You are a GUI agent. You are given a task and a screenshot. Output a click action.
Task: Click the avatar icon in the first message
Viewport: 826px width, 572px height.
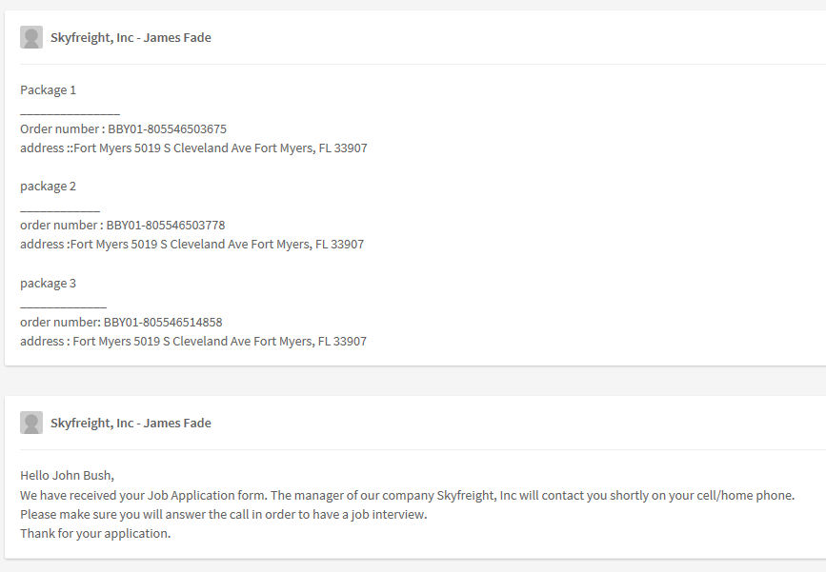pyautogui.click(x=31, y=37)
